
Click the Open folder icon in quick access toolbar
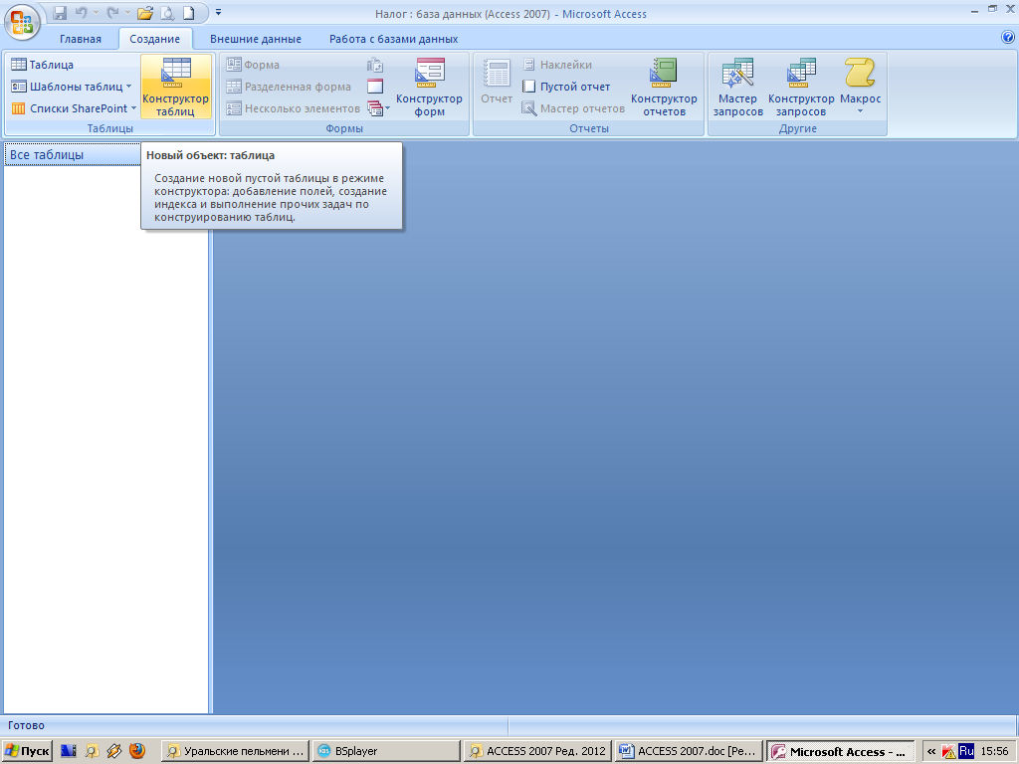coord(145,12)
